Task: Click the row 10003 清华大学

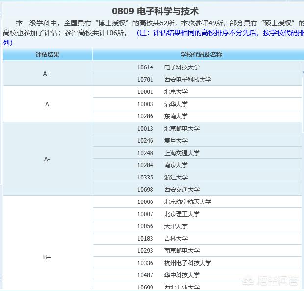Action: click(x=197, y=104)
